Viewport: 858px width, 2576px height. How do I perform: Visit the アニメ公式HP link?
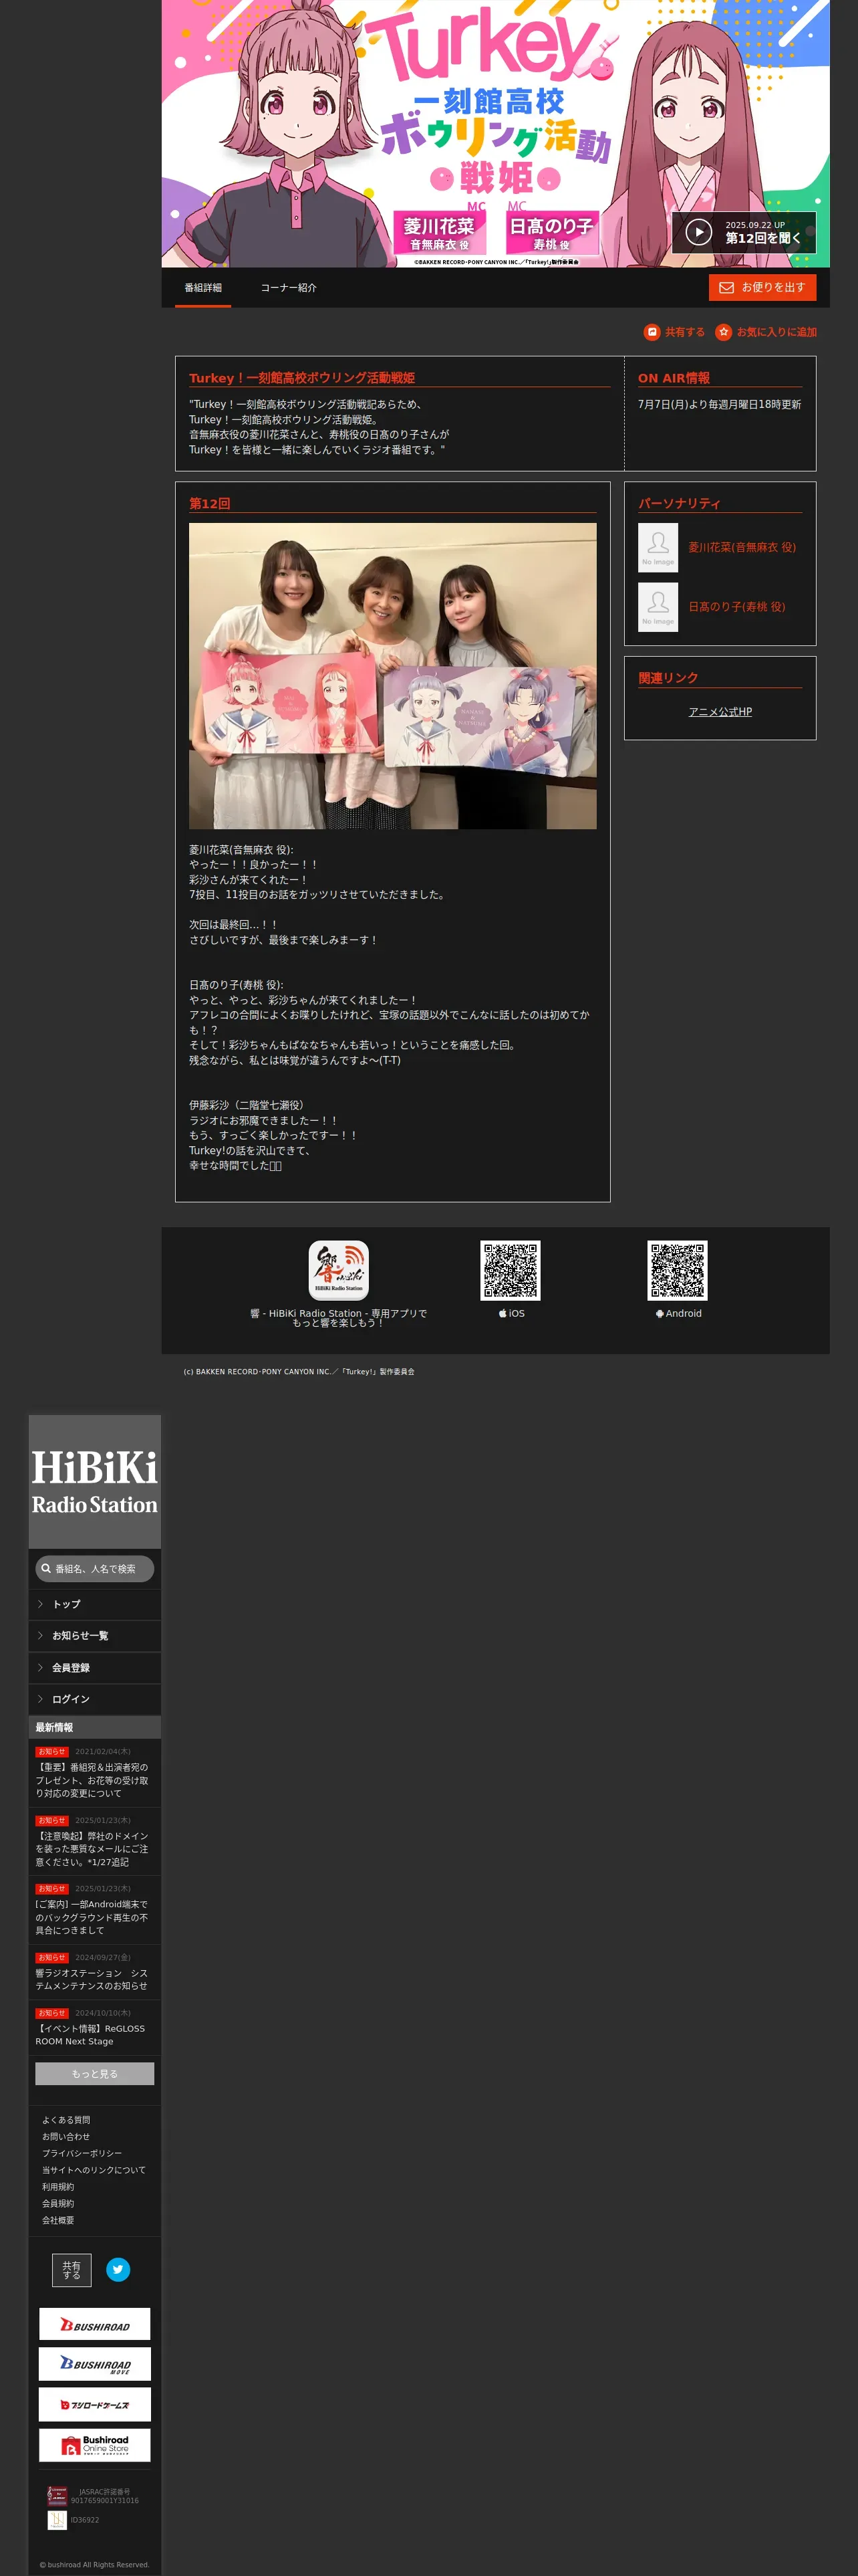720,712
